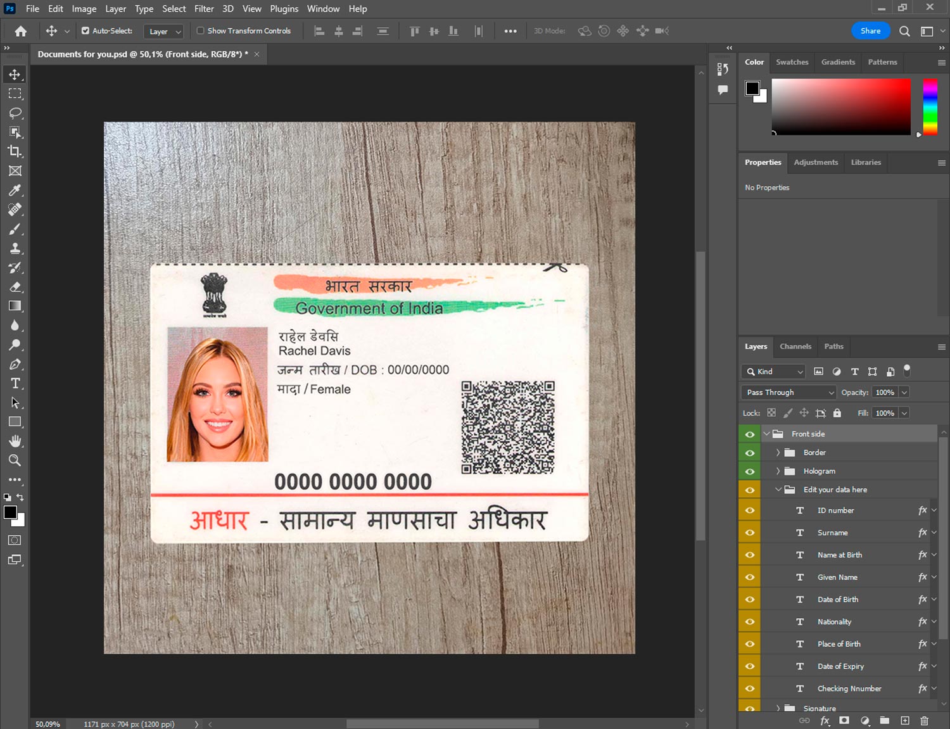Hide the Border group visibility eye
The image size is (950, 729).
(750, 453)
